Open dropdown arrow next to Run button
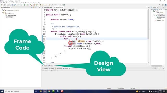 (26, 5)
